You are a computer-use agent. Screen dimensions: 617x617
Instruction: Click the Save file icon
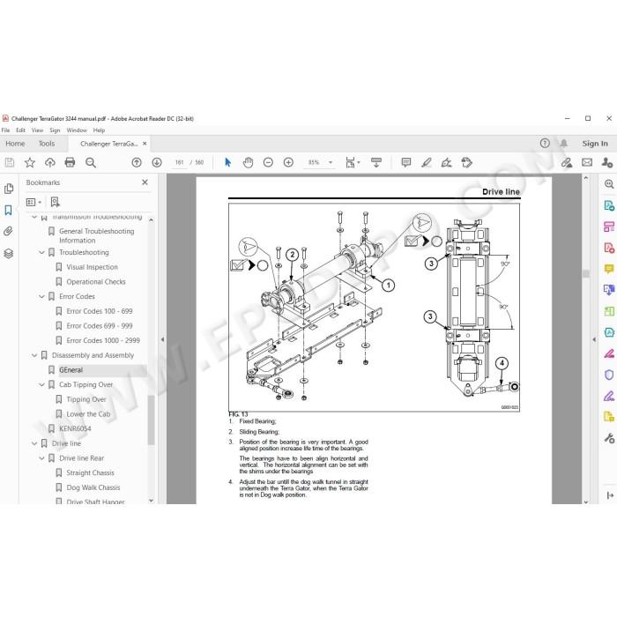click(x=10, y=162)
